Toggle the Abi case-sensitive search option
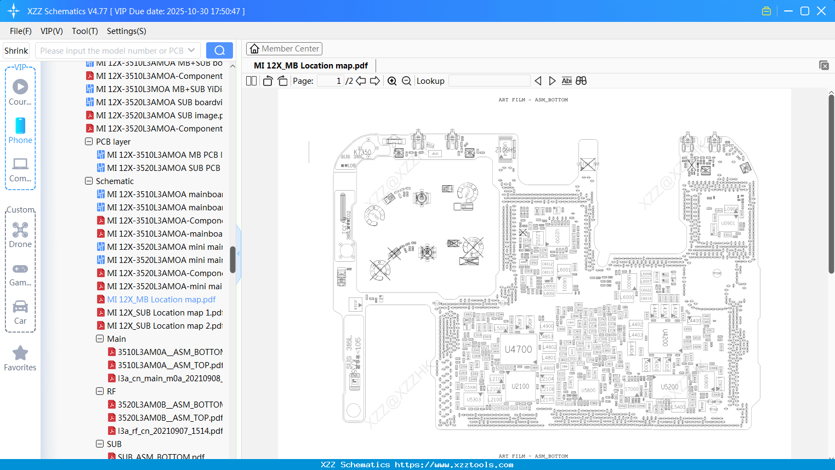Screen dimensions: 835x470 click(566, 81)
